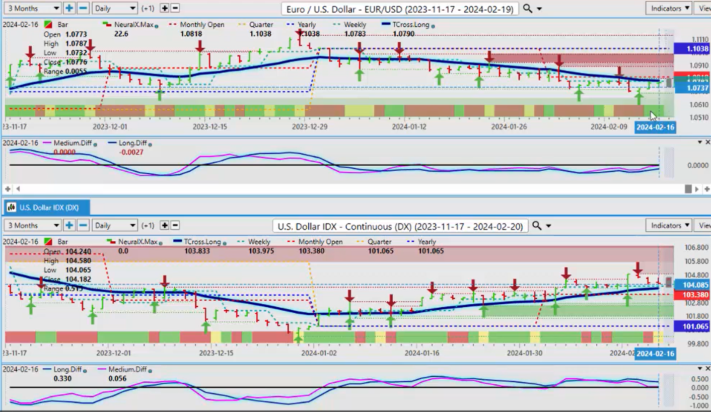The image size is (711, 412).
Task: Open the View button on the EUR/USD chart
Action: click(x=704, y=8)
